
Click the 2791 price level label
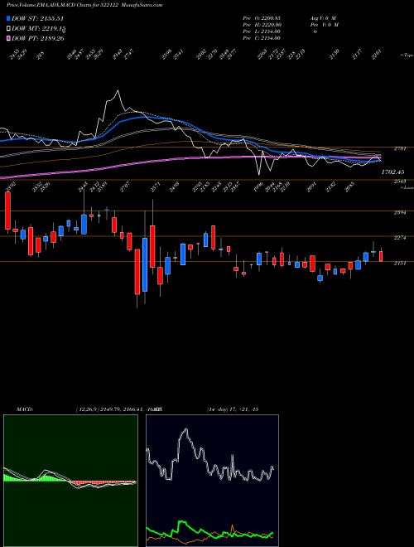pyautogui.click(x=400, y=149)
